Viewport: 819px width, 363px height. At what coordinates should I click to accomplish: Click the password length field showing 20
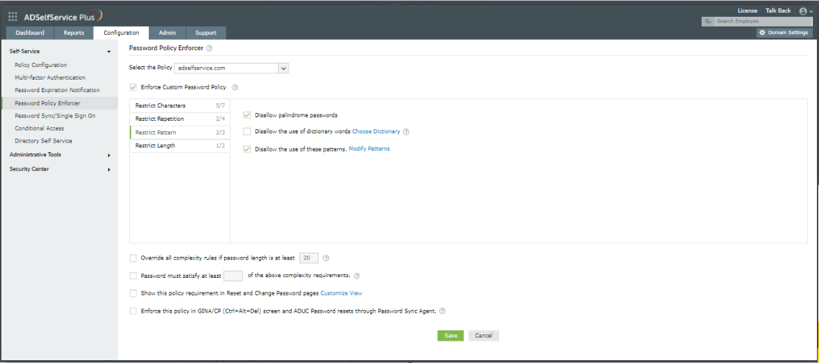coord(309,258)
